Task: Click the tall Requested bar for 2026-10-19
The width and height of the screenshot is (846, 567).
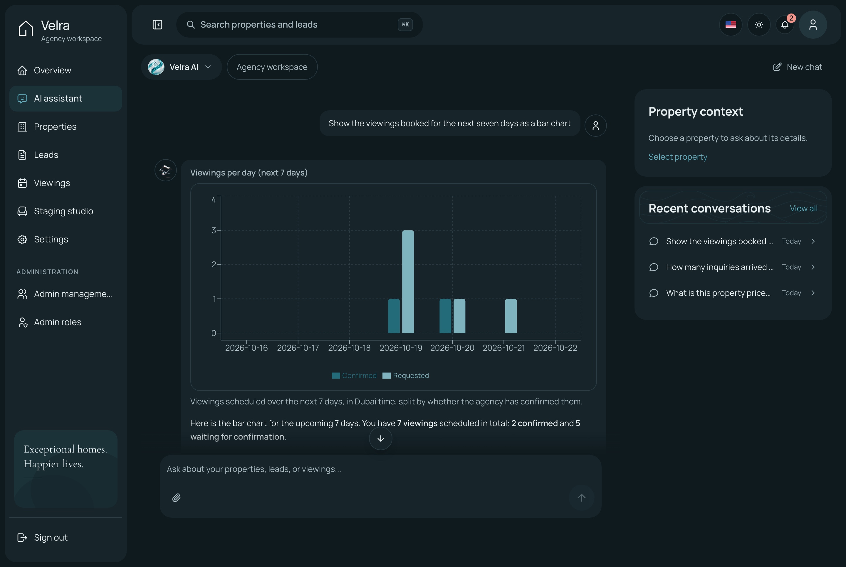Action: click(408, 282)
